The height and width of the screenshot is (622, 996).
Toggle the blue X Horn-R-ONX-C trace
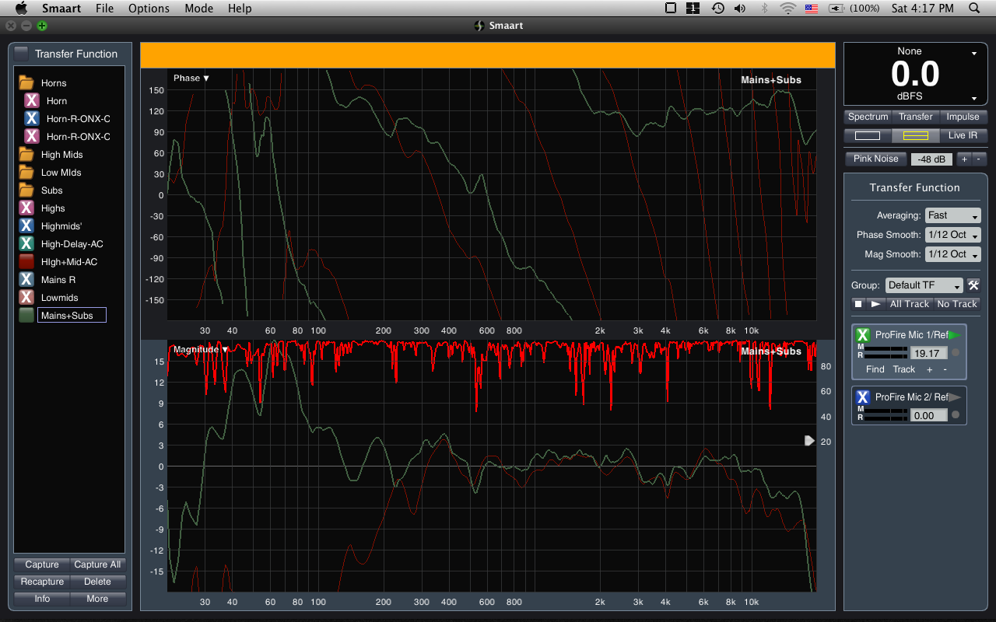31,118
